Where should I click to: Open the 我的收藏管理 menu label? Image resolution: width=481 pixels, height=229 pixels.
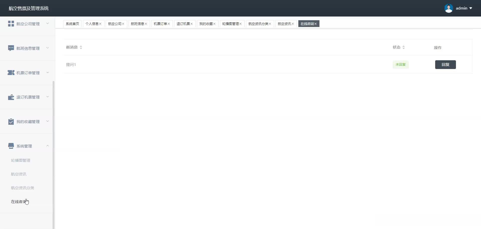(28, 121)
